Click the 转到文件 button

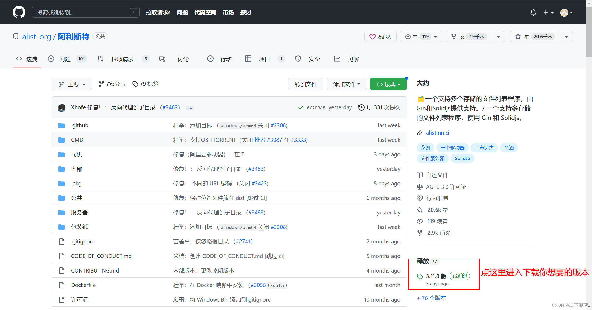(306, 84)
